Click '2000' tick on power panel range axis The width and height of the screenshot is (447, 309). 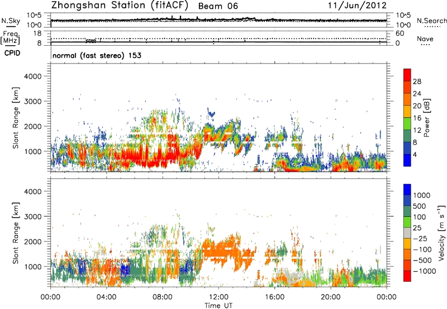32,126
